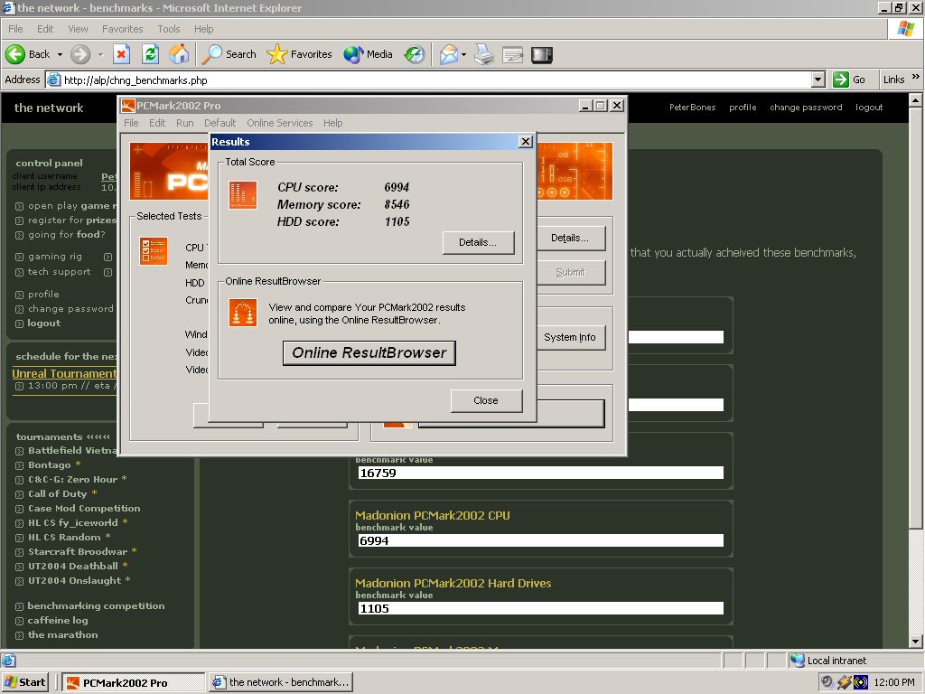The height and width of the screenshot is (694, 925).
Task: Open the Mail envelope icon
Action: (448, 54)
